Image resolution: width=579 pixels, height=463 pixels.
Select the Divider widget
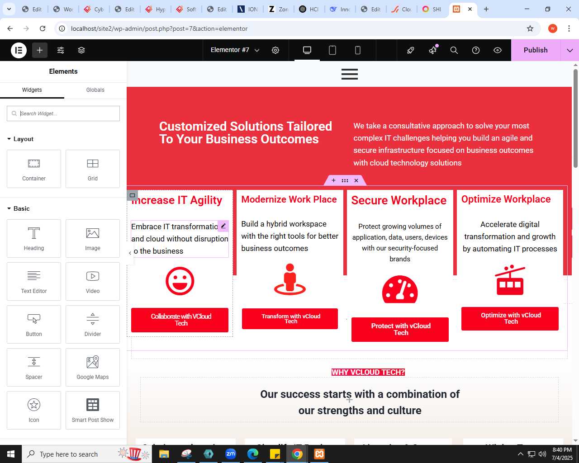pyautogui.click(x=93, y=324)
